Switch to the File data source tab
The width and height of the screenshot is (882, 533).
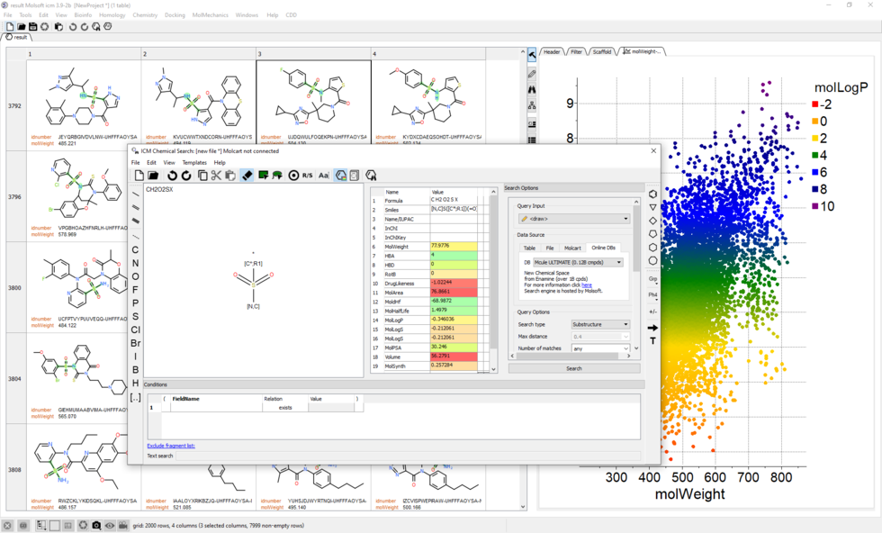point(550,248)
